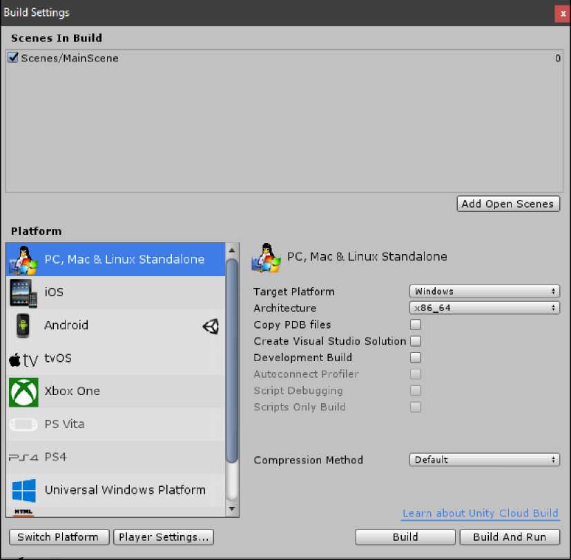
Task: Click the partially visible HTML platform icon
Action: pos(23,512)
